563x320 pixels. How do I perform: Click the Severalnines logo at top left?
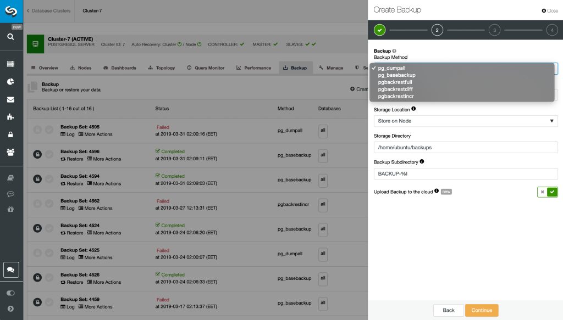11,10
